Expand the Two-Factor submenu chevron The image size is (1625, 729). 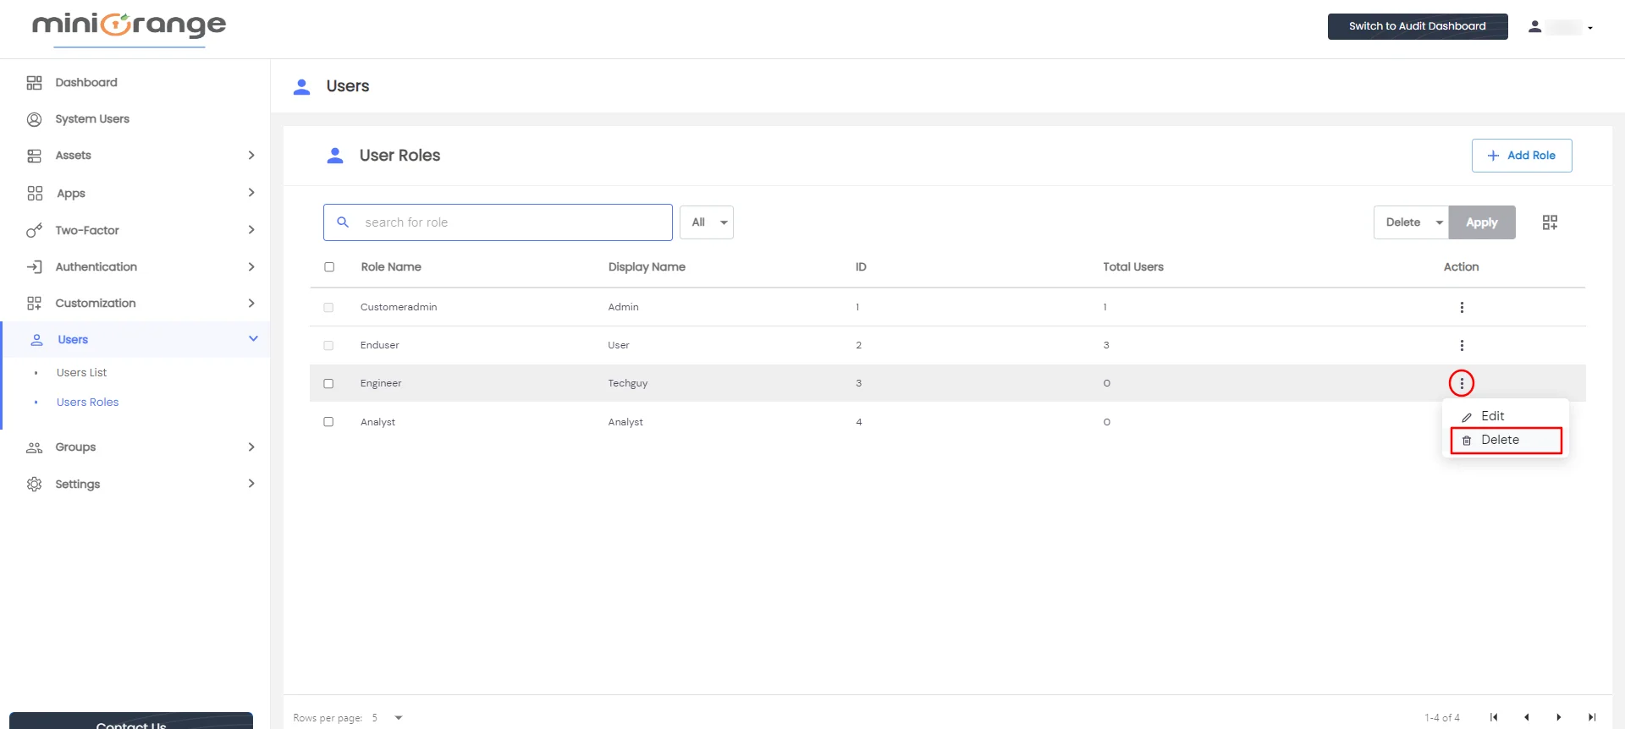[251, 230]
